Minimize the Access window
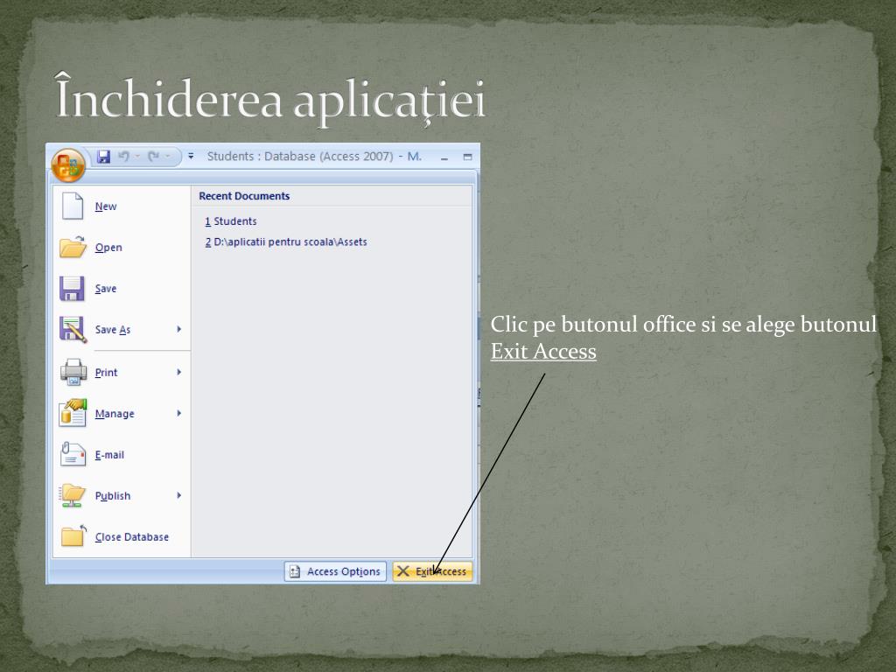The image size is (896, 672). [x=444, y=157]
